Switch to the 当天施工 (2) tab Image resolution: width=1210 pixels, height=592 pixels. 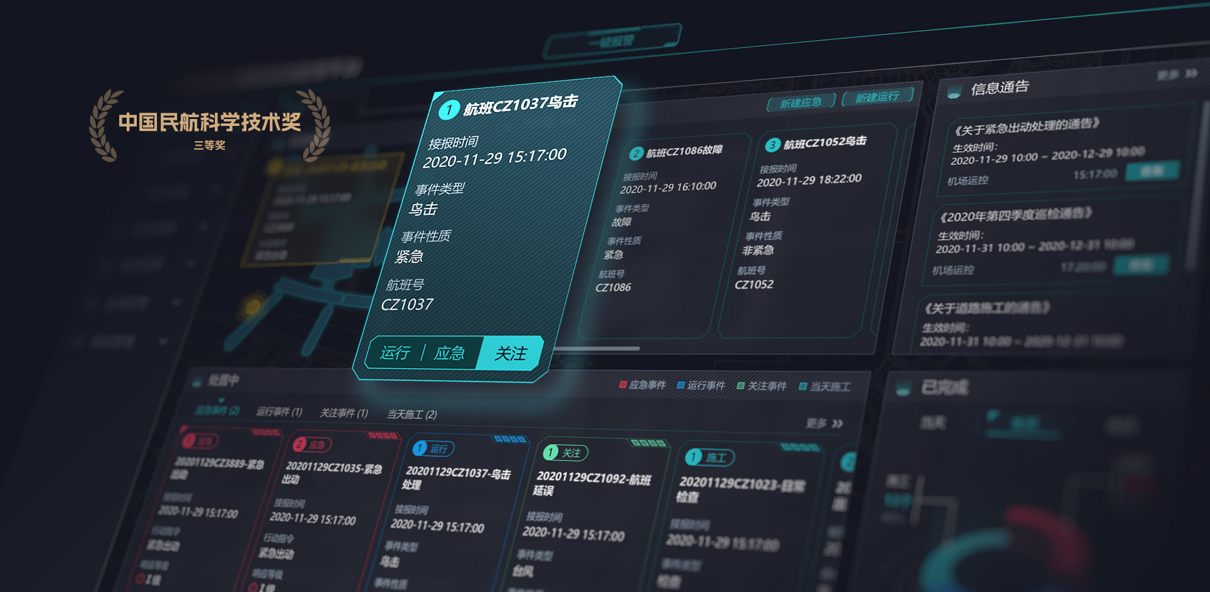[412, 414]
